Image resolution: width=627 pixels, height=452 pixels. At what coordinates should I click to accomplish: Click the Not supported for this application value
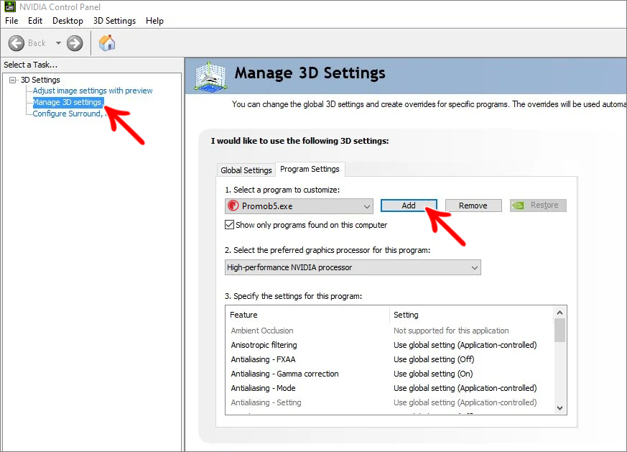pyautogui.click(x=451, y=331)
